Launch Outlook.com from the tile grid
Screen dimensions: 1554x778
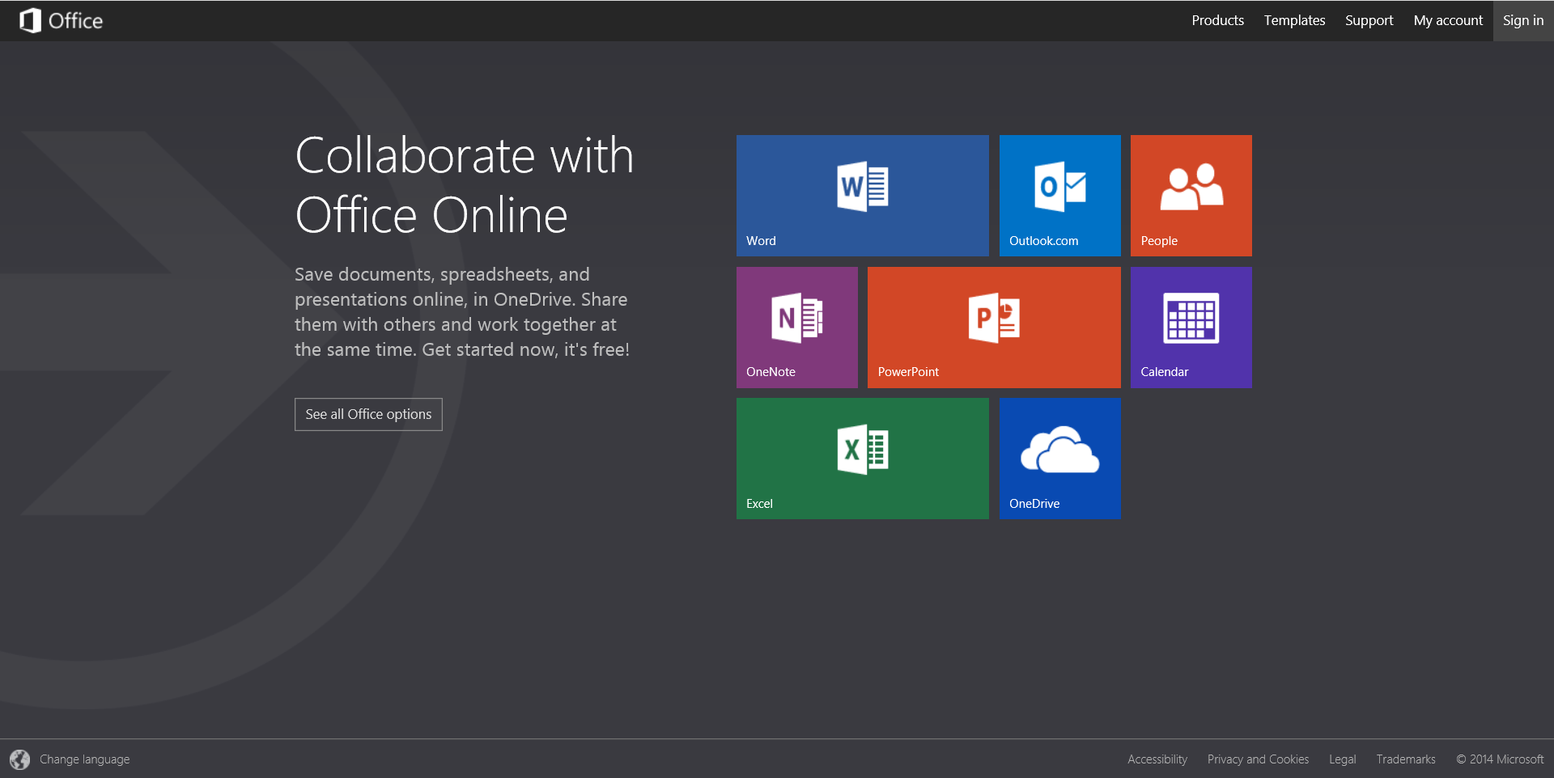coord(1059,196)
